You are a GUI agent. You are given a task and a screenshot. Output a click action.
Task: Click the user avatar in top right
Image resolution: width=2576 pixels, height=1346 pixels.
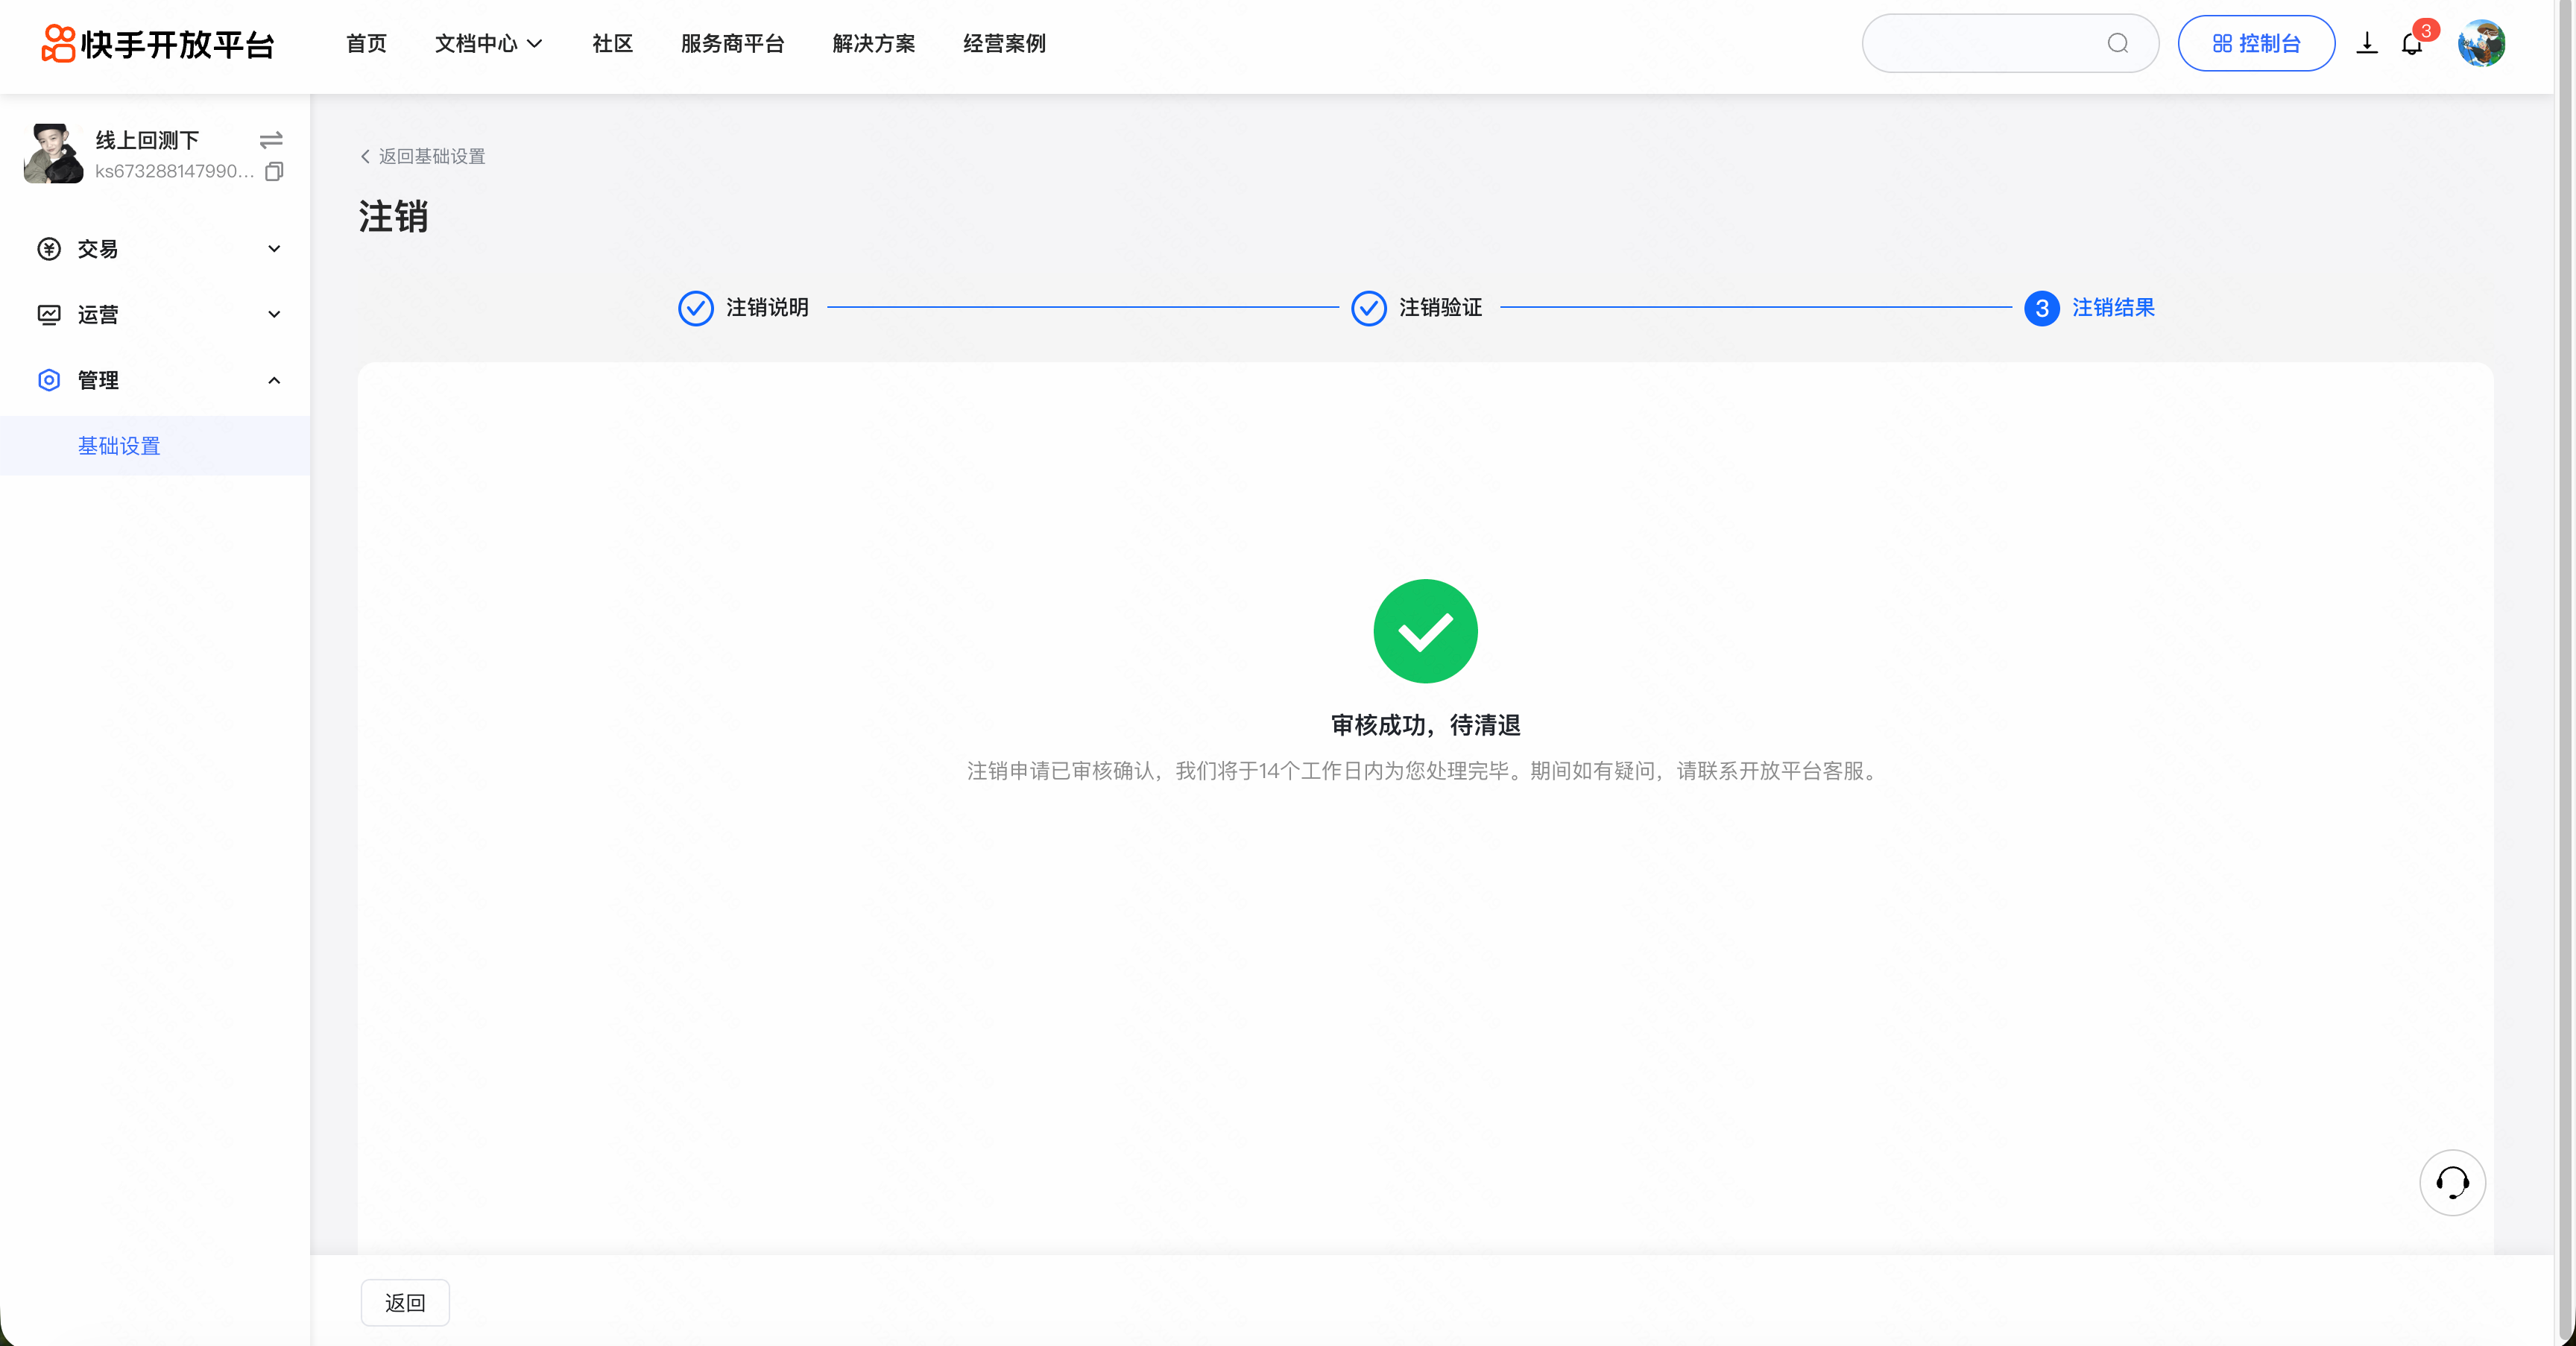2481,44
